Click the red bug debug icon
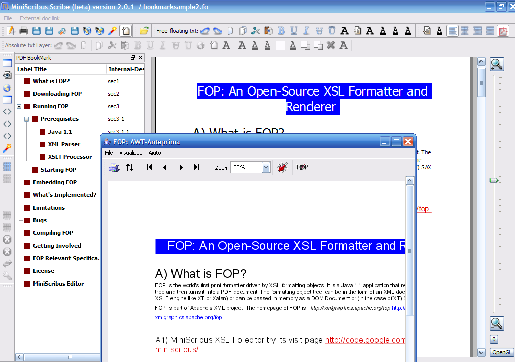The width and height of the screenshot is (515, 362). click(282, 167)
